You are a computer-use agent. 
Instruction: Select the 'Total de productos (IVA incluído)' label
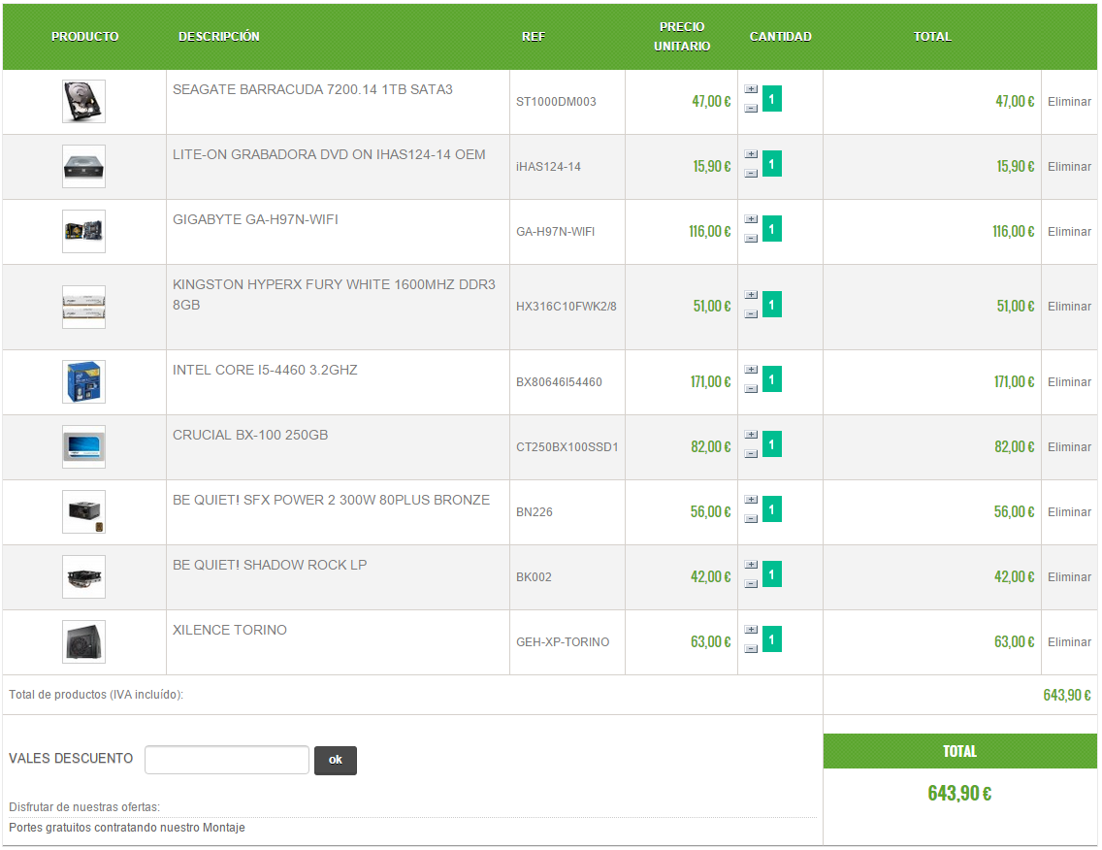(x=96, y=695)
